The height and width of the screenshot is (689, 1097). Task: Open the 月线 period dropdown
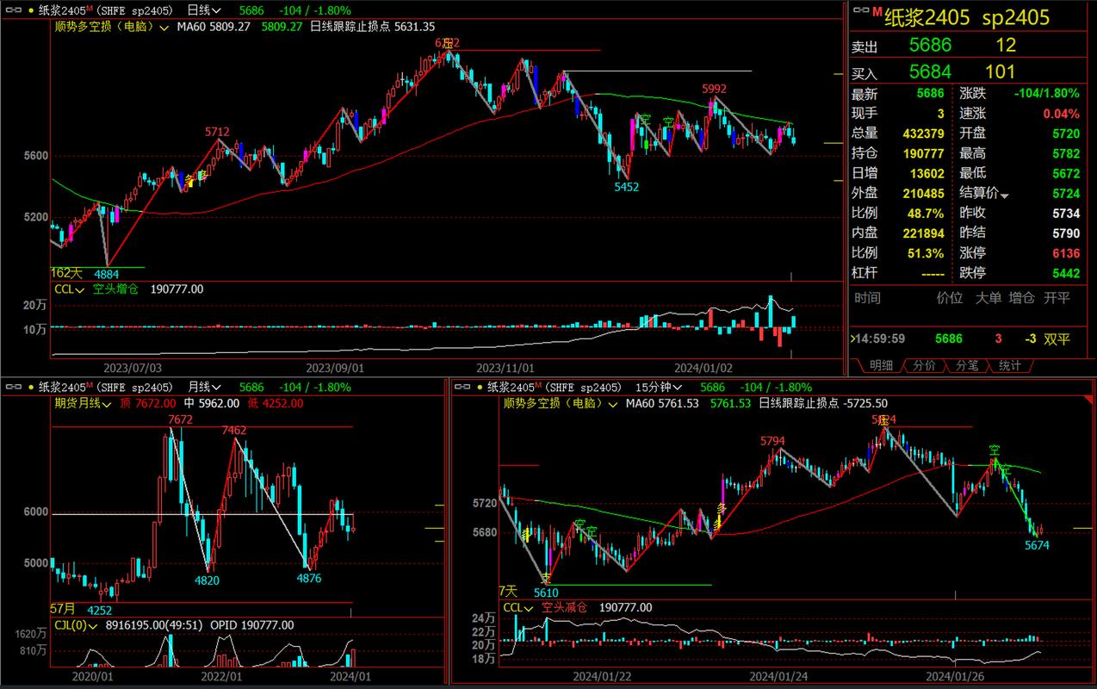coord(204,388)
